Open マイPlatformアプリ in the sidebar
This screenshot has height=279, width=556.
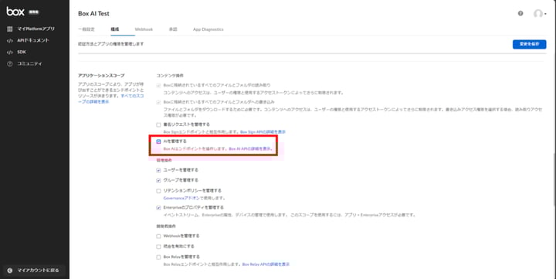click(x=36, y=29)
